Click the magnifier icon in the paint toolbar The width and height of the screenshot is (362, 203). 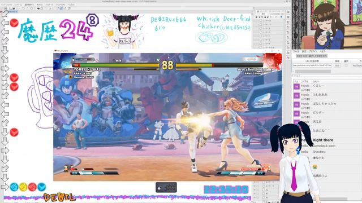(10, 8)
